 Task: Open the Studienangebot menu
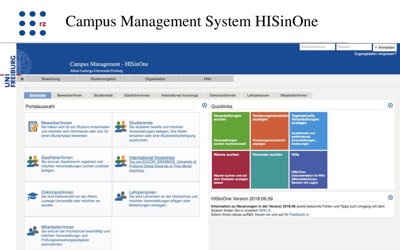coord(103,79)
